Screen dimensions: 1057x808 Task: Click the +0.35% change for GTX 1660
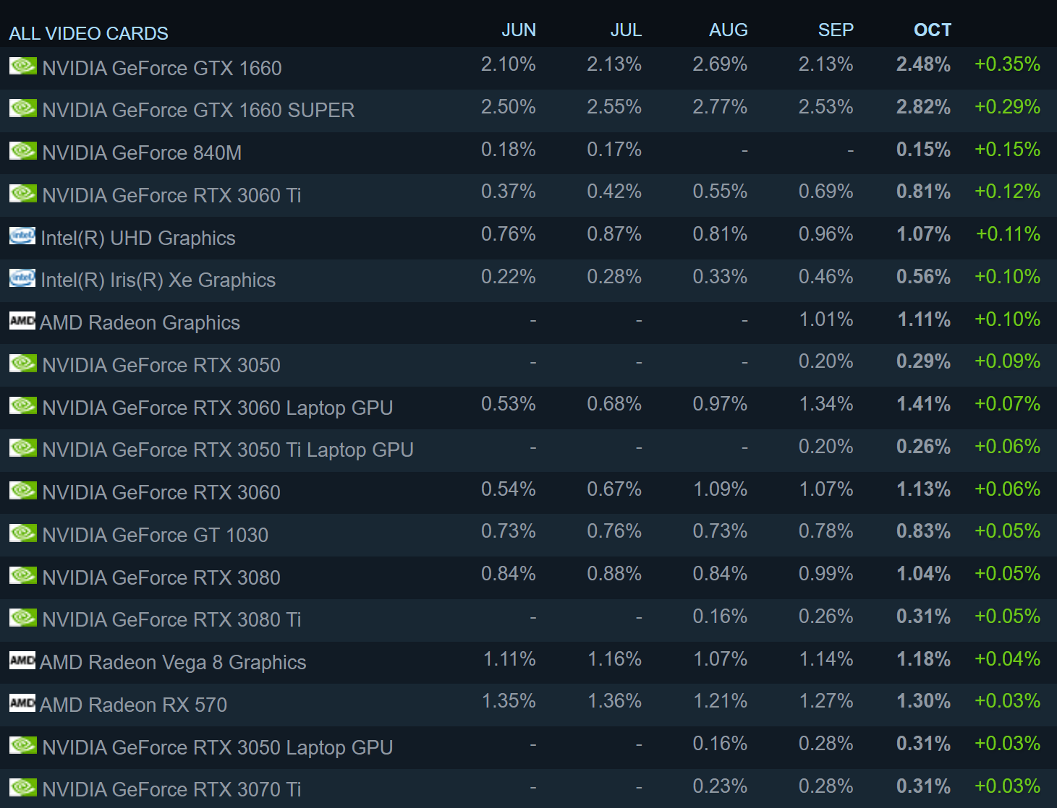pos(1007,64)
